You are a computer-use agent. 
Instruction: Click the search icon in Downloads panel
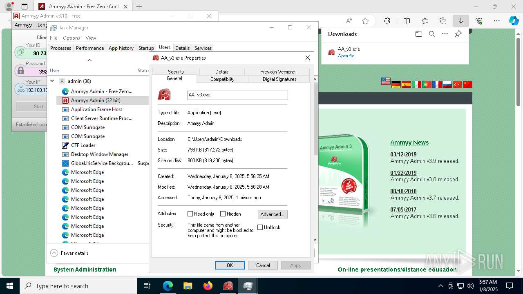431,34
